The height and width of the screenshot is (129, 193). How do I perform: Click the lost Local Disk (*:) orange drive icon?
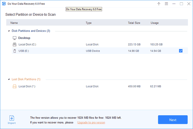(x=15, y=86)
